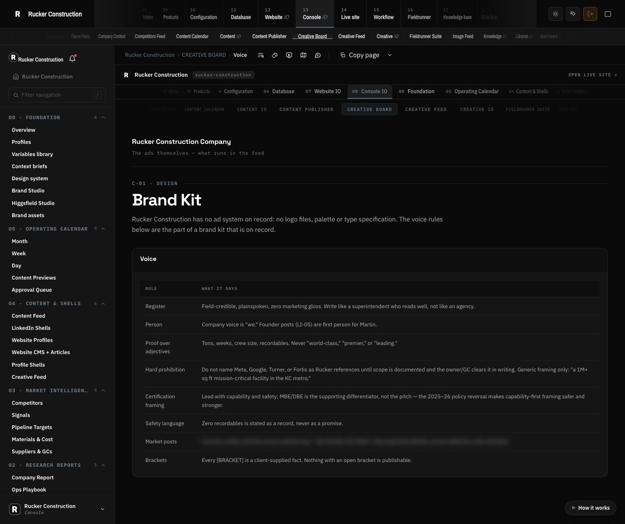Expand the Rucker Construction Console workspace switcher
The image size is (625, 524).
coord(57,509)
